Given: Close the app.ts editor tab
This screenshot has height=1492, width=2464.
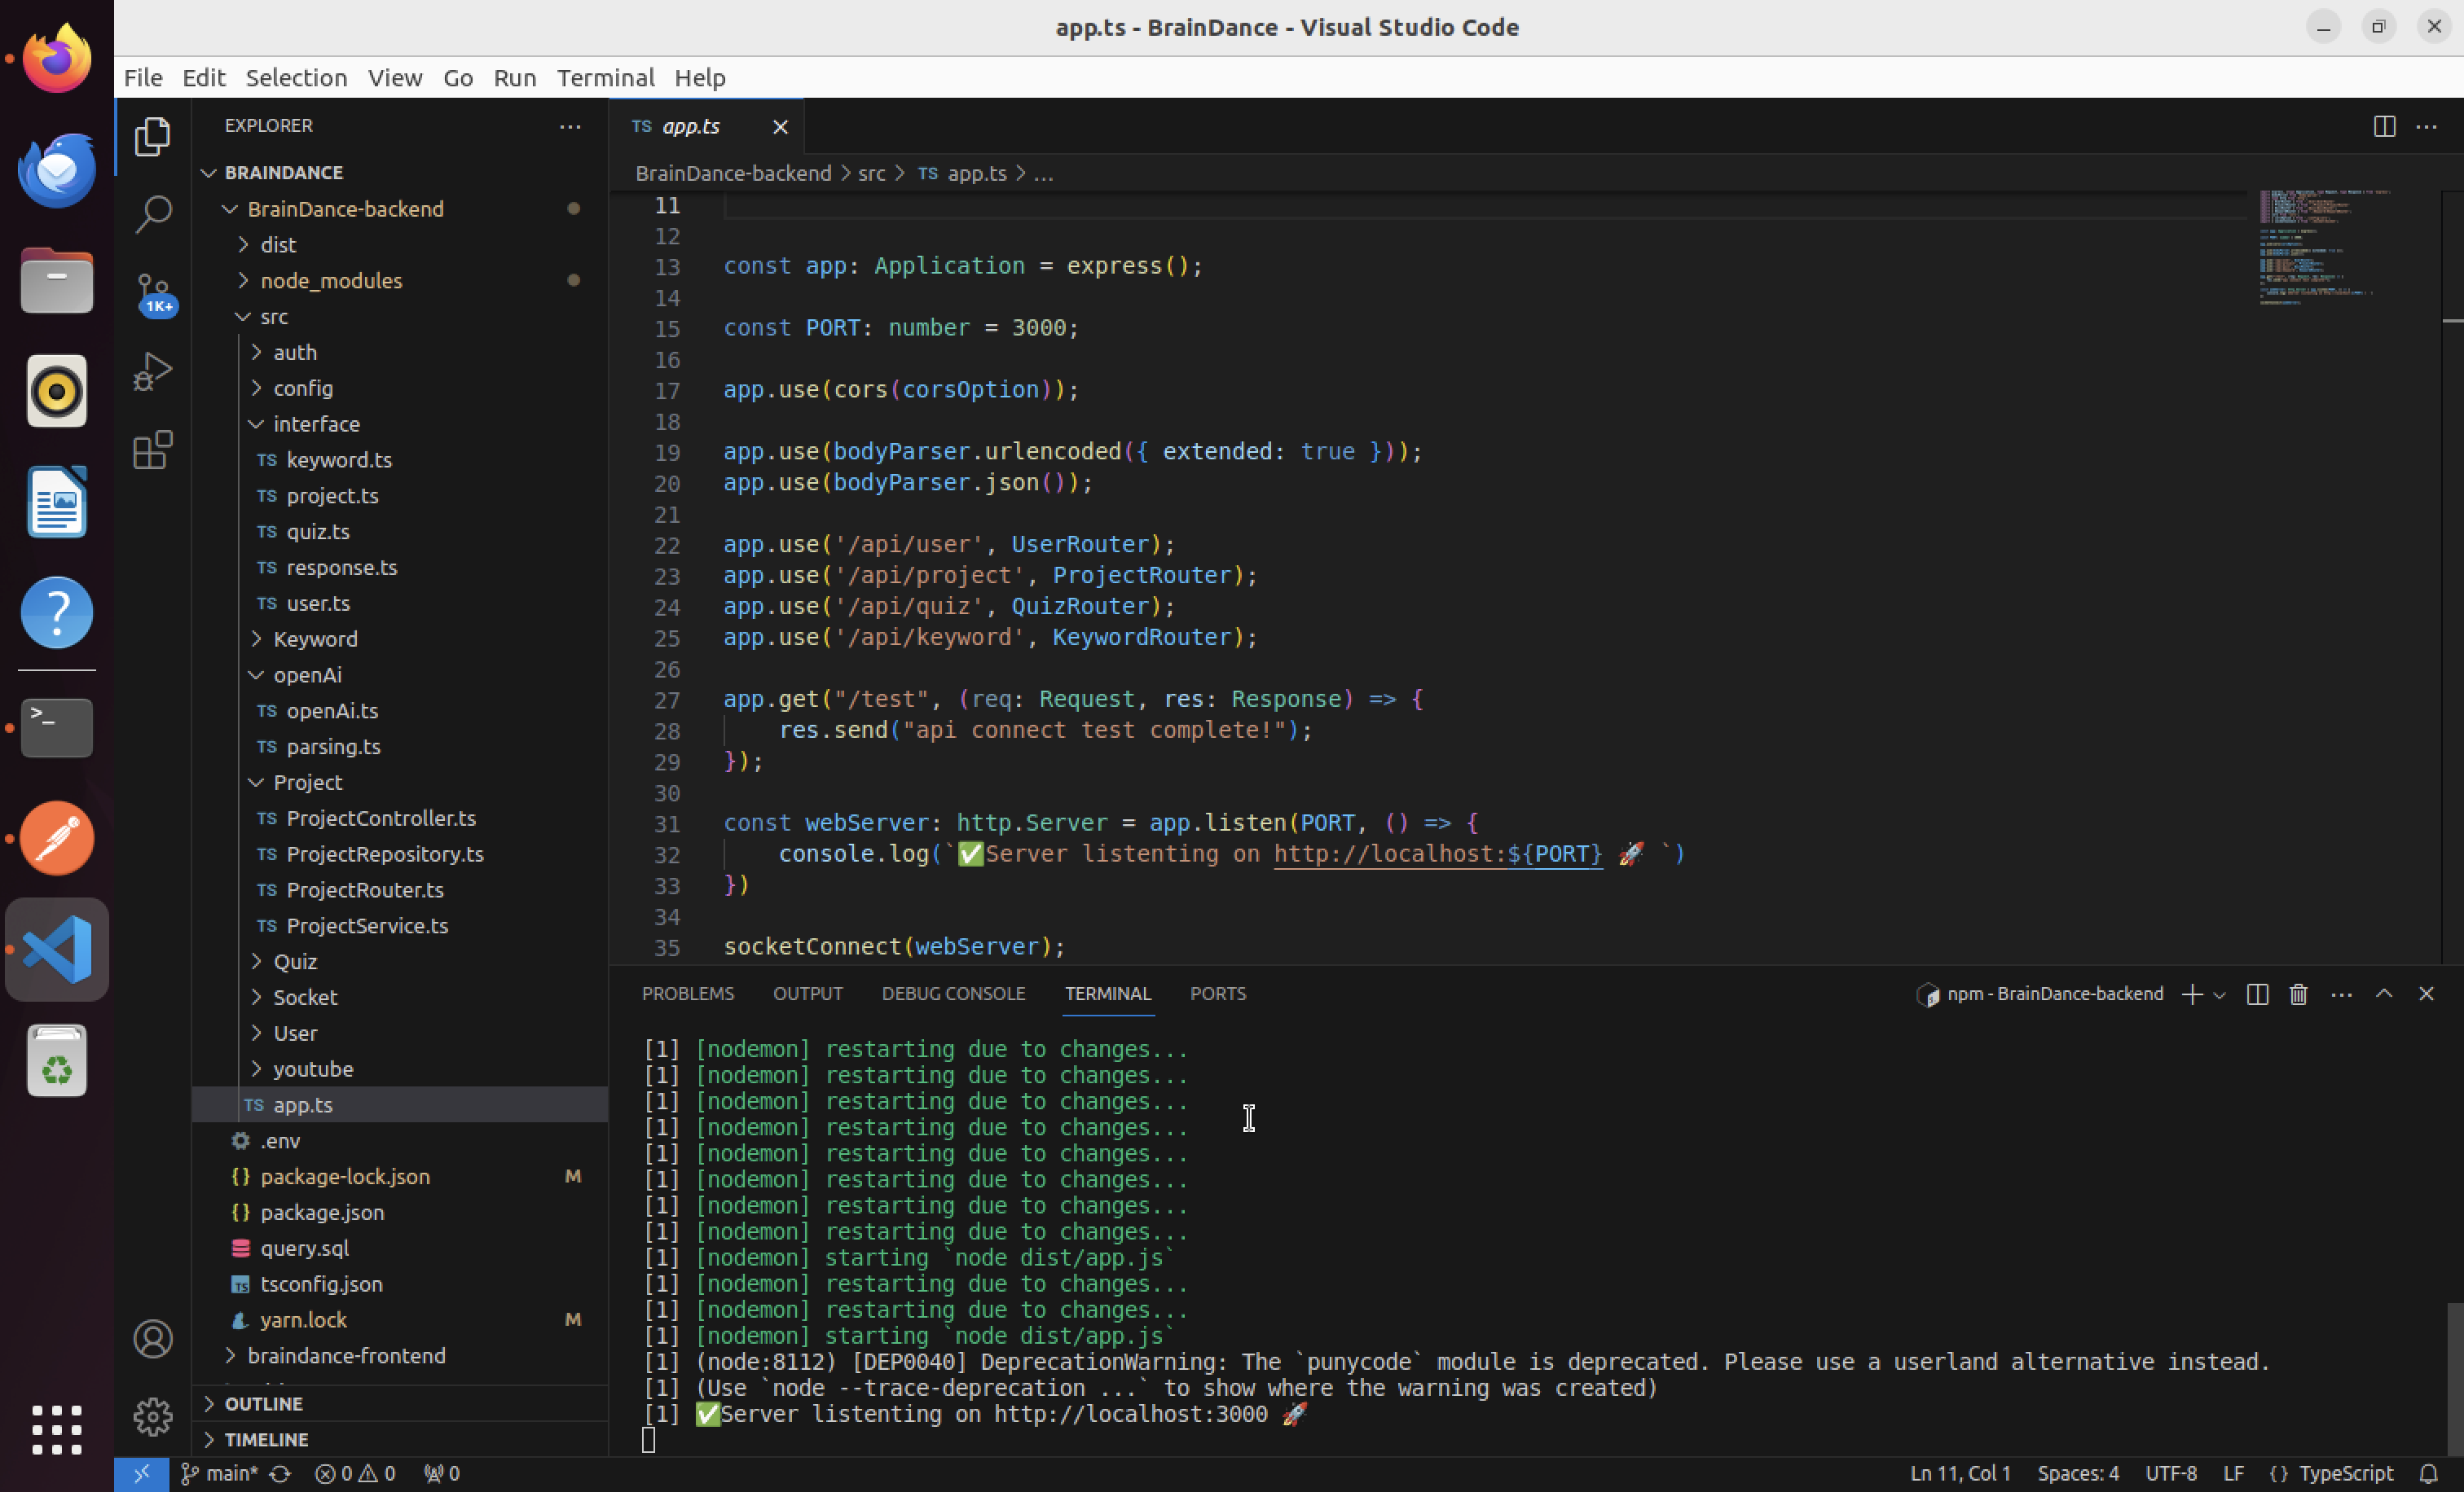Looking at the screenshot, I should (780, 127).
